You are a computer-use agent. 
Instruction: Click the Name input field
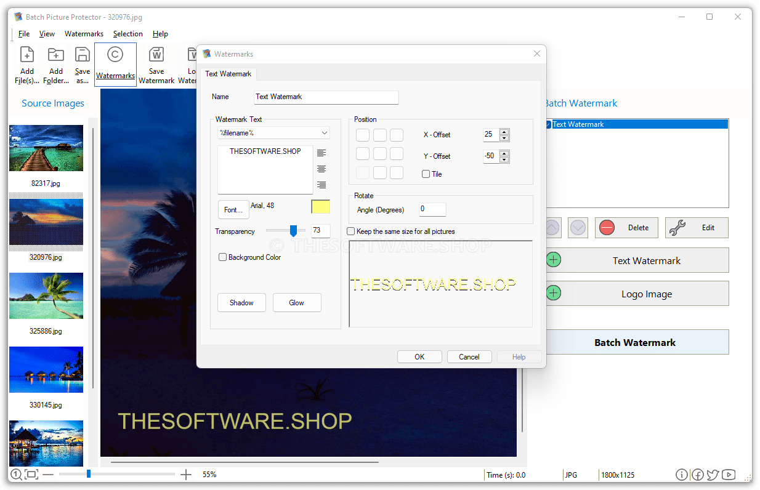tap(326, 97)
